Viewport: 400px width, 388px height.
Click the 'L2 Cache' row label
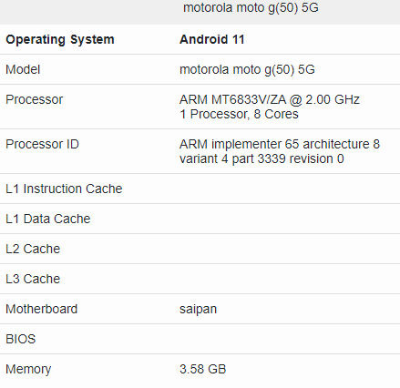[33, 249]
